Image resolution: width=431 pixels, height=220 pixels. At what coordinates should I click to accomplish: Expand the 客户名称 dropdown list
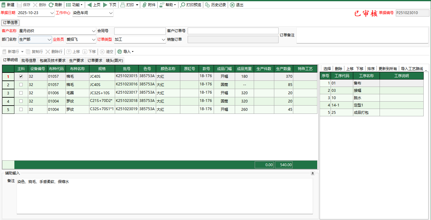[94, 31]
